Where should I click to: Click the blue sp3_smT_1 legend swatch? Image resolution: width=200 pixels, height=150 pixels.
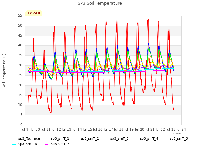tap(46, 139)
